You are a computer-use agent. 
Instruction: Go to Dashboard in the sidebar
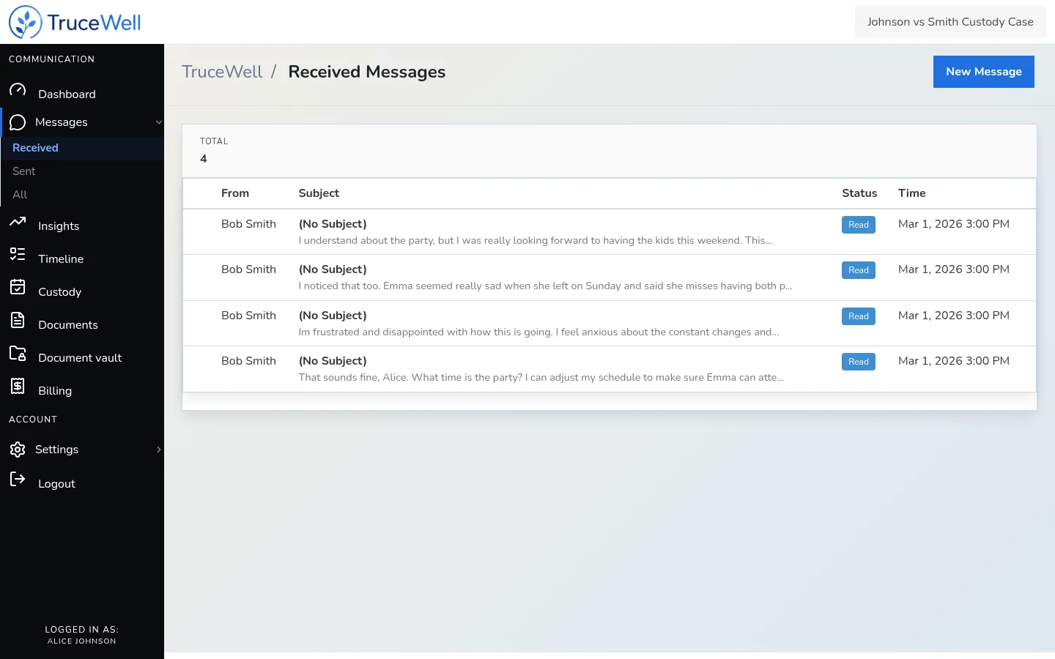tap(67, 94)
